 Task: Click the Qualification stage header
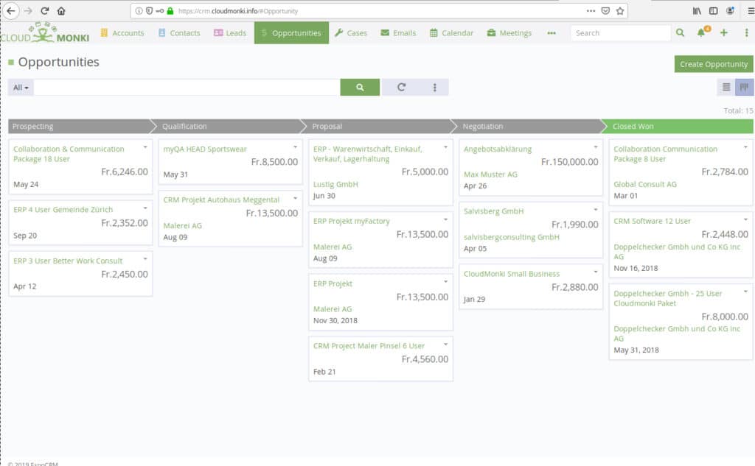[x=230, y=127]
